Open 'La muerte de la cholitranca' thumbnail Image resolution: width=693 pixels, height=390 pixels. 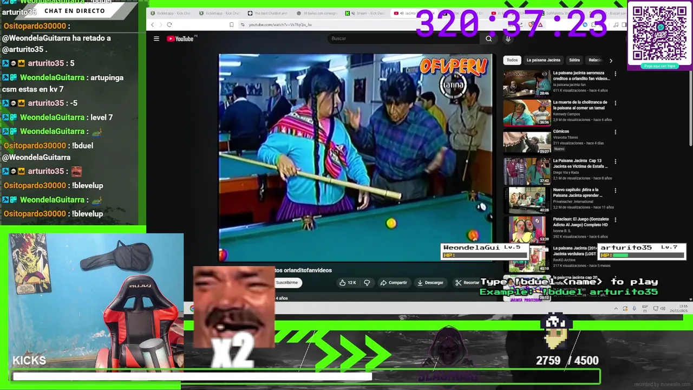527,112
